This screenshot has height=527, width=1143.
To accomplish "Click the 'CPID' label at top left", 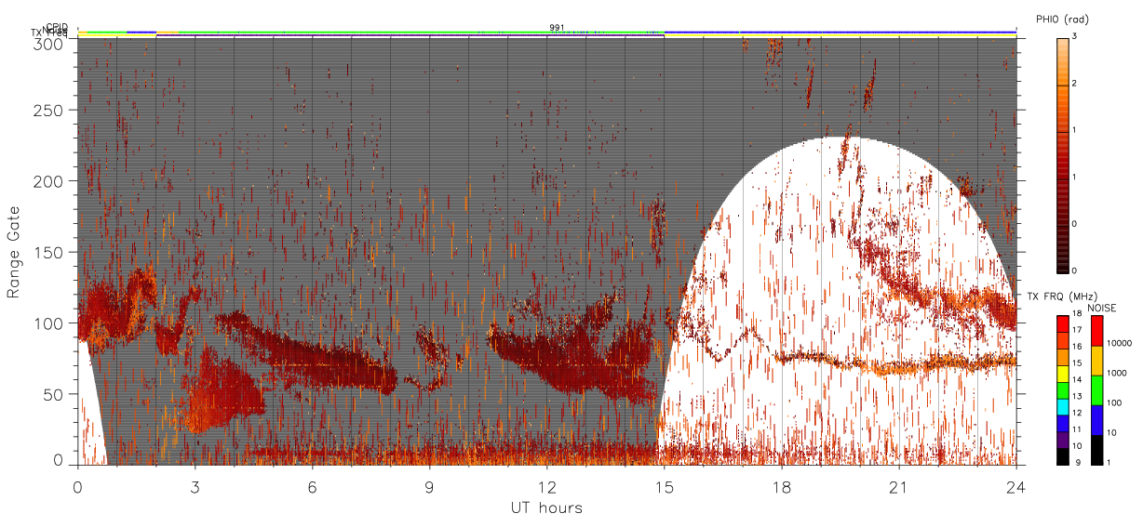I will 57,27.
